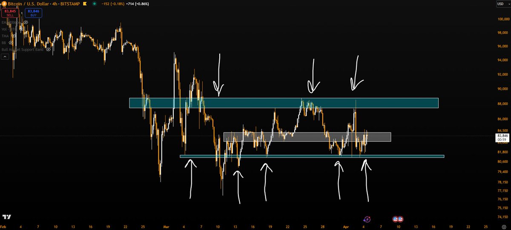Click the 77,150 price scale label
Screen dimensions: 511x230
(x=502, y=191)
